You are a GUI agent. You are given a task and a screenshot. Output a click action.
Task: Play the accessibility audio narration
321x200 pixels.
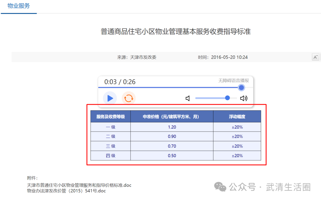[110, 98]
